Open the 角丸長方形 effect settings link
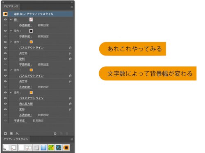 (26, 104)
